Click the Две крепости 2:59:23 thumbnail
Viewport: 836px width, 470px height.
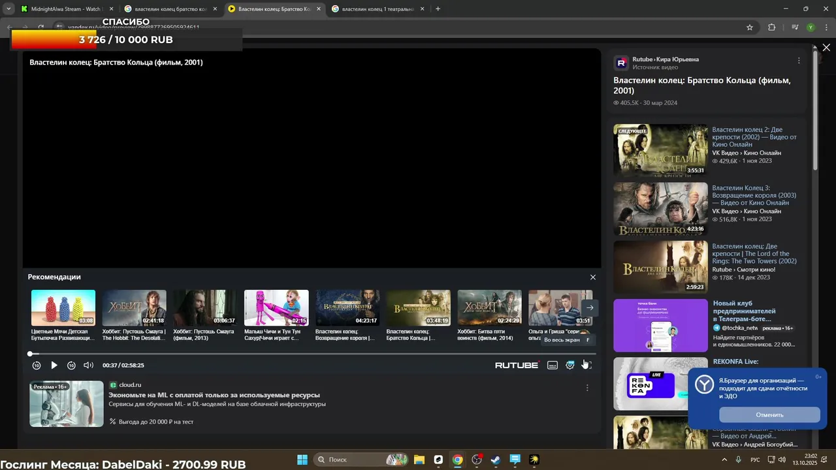(x=660, y=267)
